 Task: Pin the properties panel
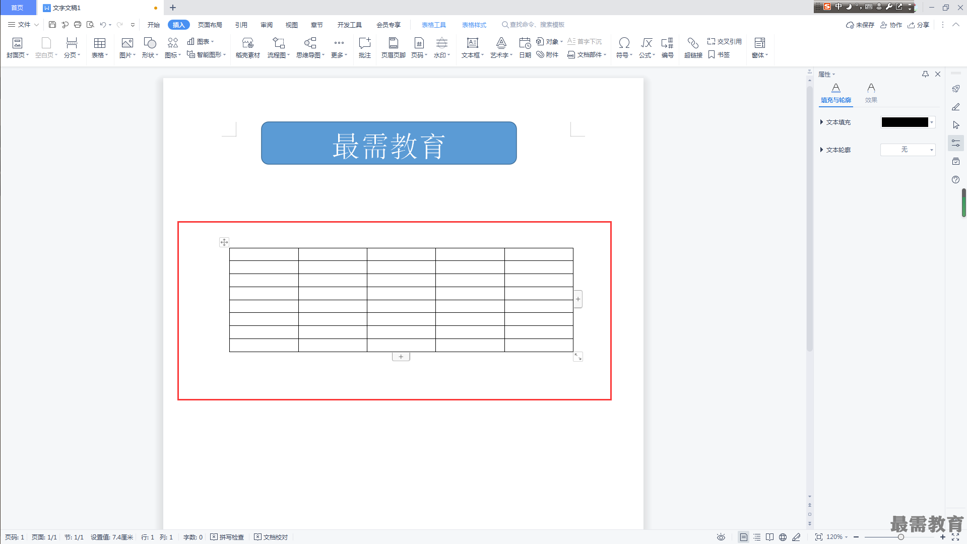click(x=925, y=74)
